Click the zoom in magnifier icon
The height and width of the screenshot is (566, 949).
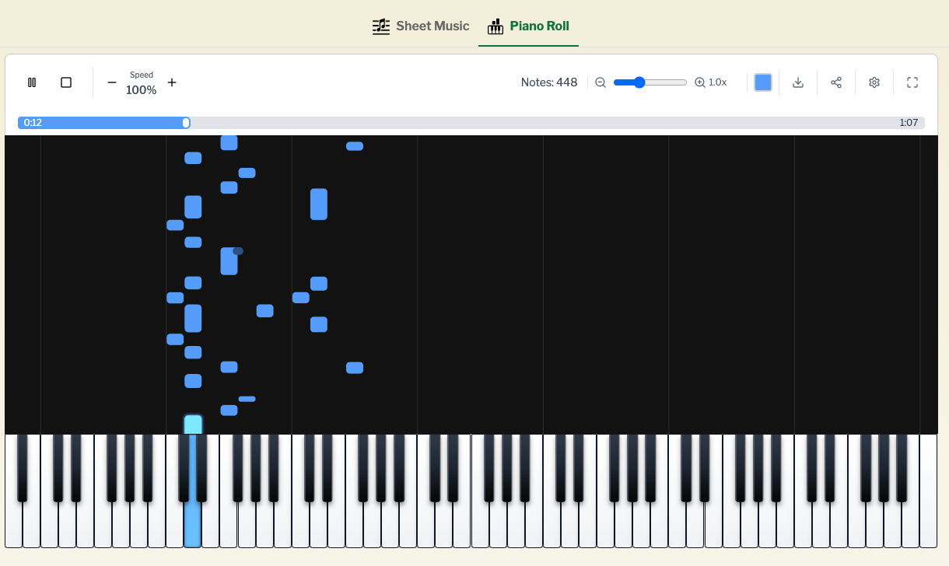click(x=699, y=82)
